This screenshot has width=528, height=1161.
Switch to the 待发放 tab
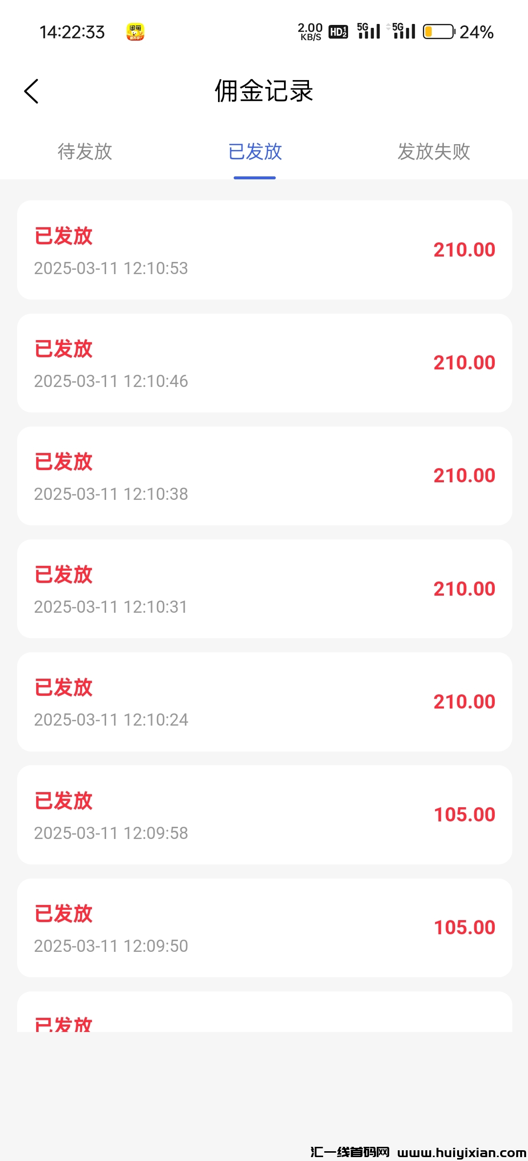pyautogui.click(x=85, y=151)
